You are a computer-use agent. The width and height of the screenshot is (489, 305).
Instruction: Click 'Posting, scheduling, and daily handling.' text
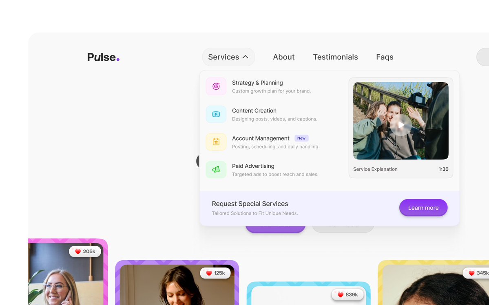[x=276, y=147]
